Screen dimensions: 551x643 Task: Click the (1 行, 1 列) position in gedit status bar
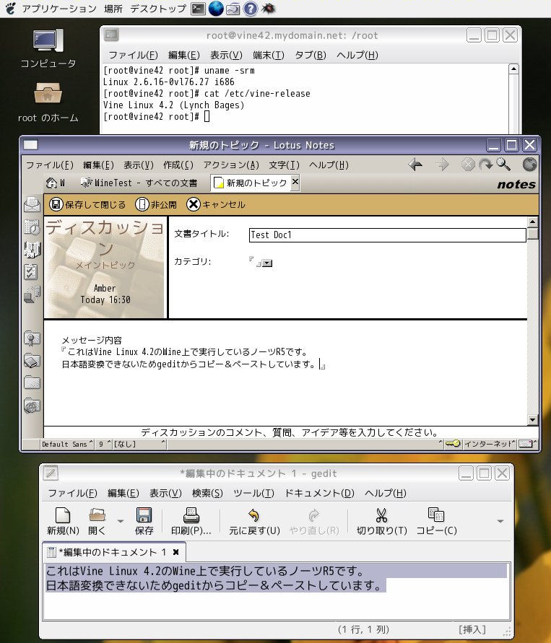tap(363, 629)
